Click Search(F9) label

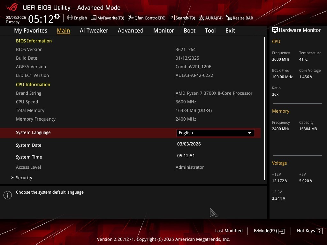185,18
